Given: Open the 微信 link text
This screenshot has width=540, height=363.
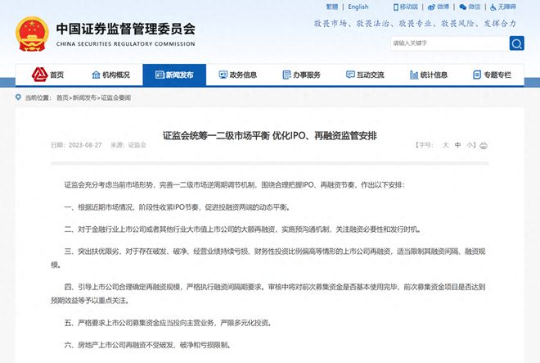Looking at the screenshot, I should point(475,7).
